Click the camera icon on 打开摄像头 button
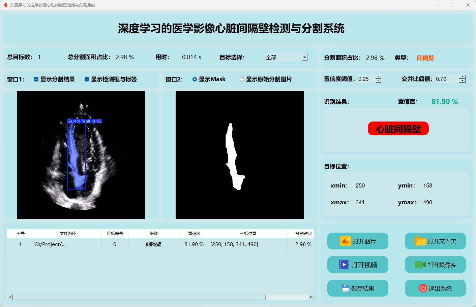The height and width of the screenshot is (307, 476). 420,265
